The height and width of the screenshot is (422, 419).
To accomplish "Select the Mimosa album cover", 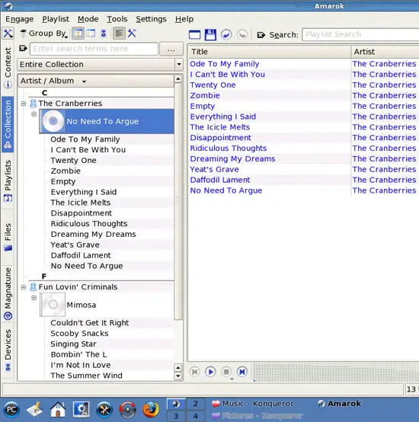I will click(53, 305).
